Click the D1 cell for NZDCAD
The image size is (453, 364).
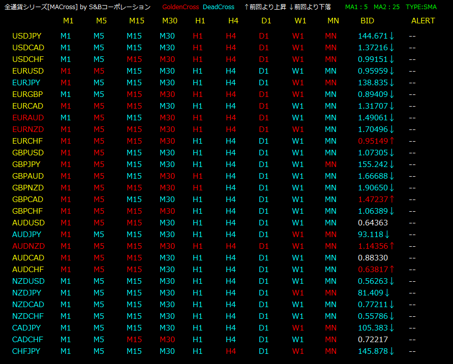click(264, 305)
